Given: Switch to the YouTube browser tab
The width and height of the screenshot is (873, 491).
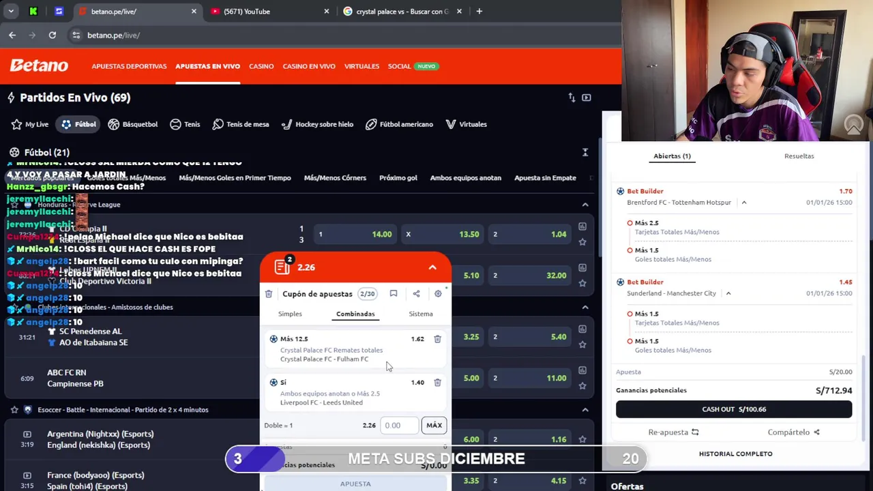Looking at the screenshot, I should pos(271,11).
